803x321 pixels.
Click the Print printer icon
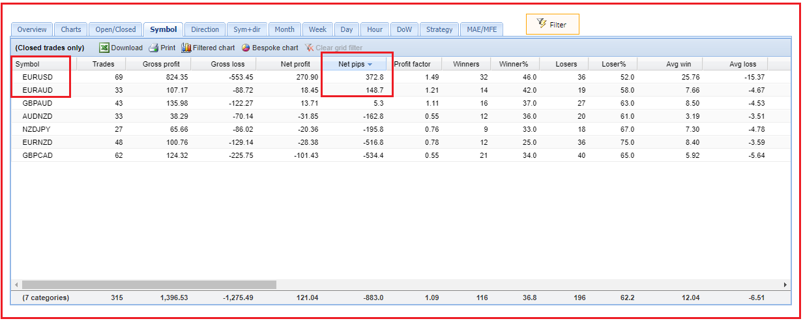154,48
